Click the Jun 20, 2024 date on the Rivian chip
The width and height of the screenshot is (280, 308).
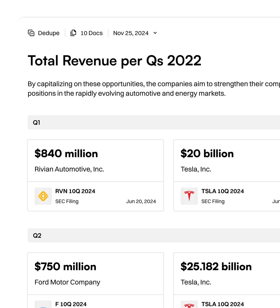point(141,201)
